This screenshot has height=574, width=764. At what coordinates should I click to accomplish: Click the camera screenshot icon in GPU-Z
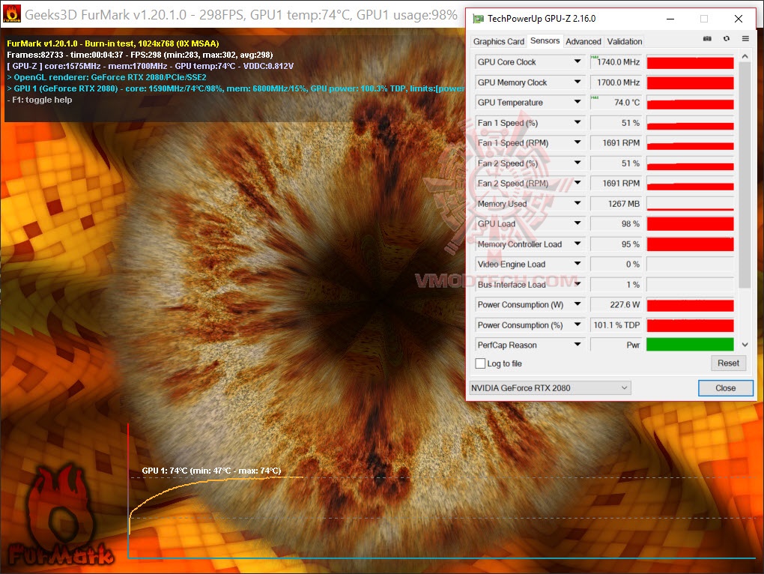706,40
